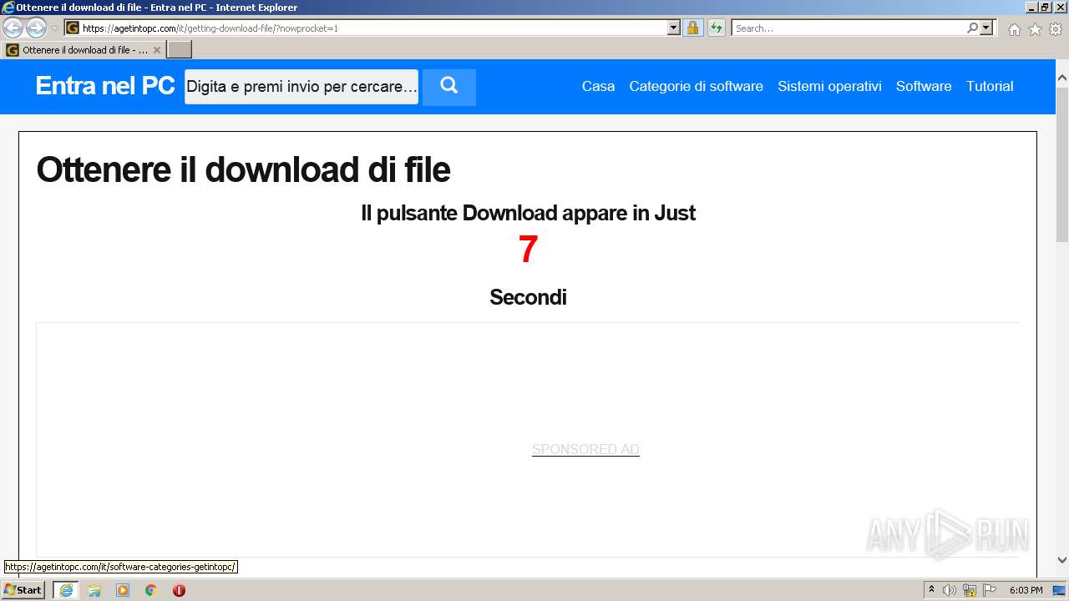Viewport: 1069px width, 601px height.
Task: Click the red countdown number 7
Action: pos(528,250)
